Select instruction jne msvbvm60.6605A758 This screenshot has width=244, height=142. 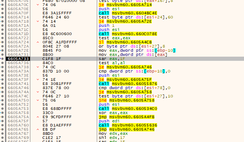click(126, 100)
